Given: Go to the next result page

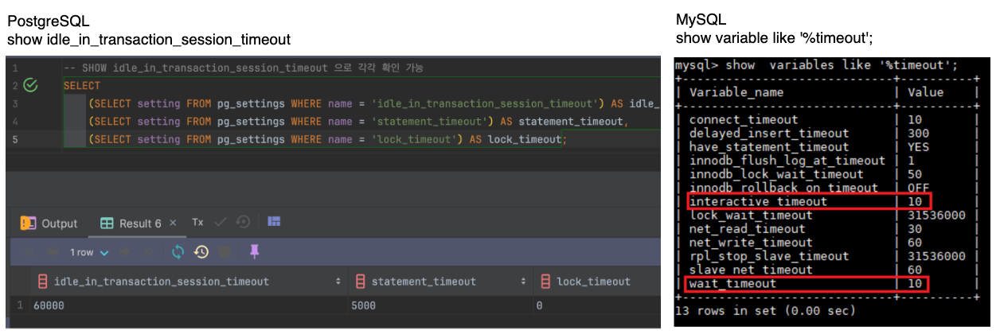Looking at the screenshot, I should [124, 252].
